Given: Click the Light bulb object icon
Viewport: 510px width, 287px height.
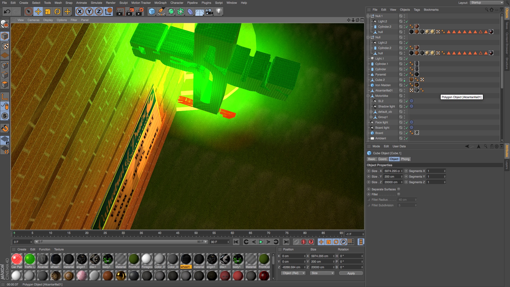Looking at the screenshot, I should [x=219, y=12].
